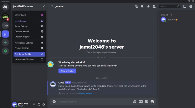This screenshot has height=108, width=195.
Task: Click the Search input field
Action: pyautogui.click(x=169, y=6)
